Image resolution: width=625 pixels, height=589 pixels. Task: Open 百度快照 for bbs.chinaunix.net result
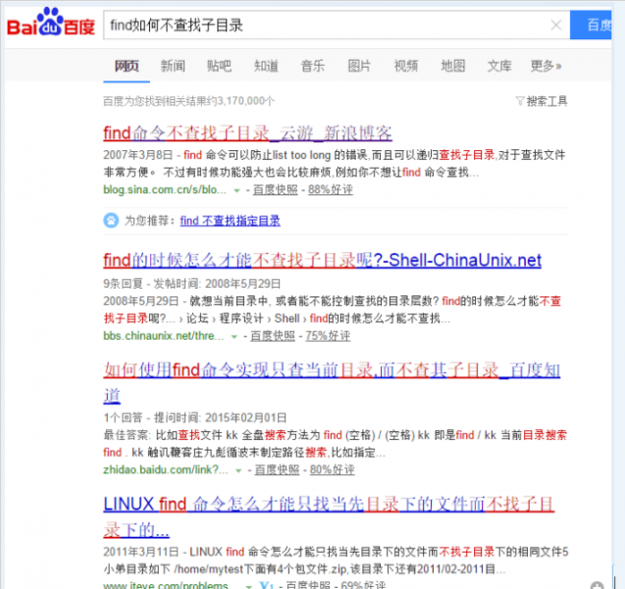coord(273,336)
